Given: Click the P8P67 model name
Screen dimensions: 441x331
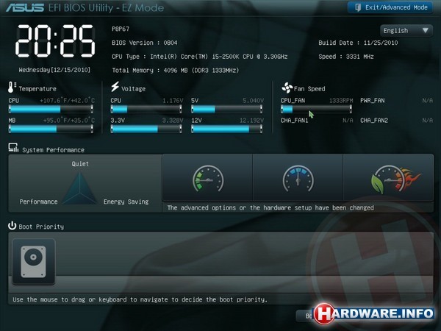Looking at the screenshot, I should [x=121, y=29].
